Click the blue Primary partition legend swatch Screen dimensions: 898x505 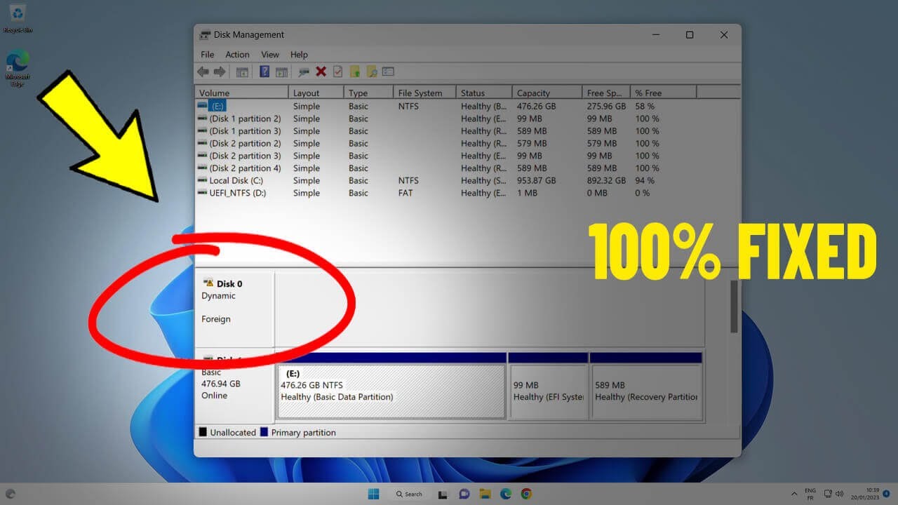tap(264, 433)
